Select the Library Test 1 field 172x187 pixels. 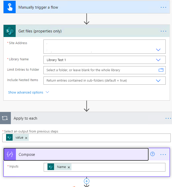[105, 60]
